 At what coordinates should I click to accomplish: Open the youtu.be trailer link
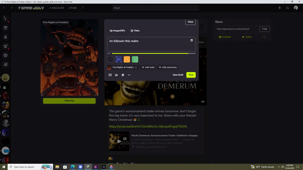148,126
